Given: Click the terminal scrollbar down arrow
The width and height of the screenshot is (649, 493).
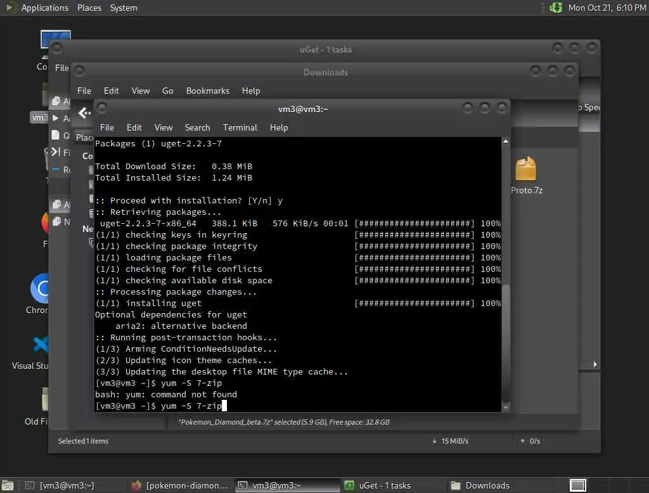Looking at the screenshot, I should pos(506,407).
